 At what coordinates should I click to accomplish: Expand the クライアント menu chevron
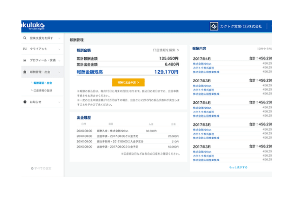pos(59,49)
